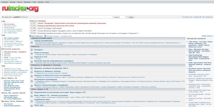This screenshot has height=107, width=214.
Task: Click the forum icon beside Конкурсы
Action: (32, 50)
